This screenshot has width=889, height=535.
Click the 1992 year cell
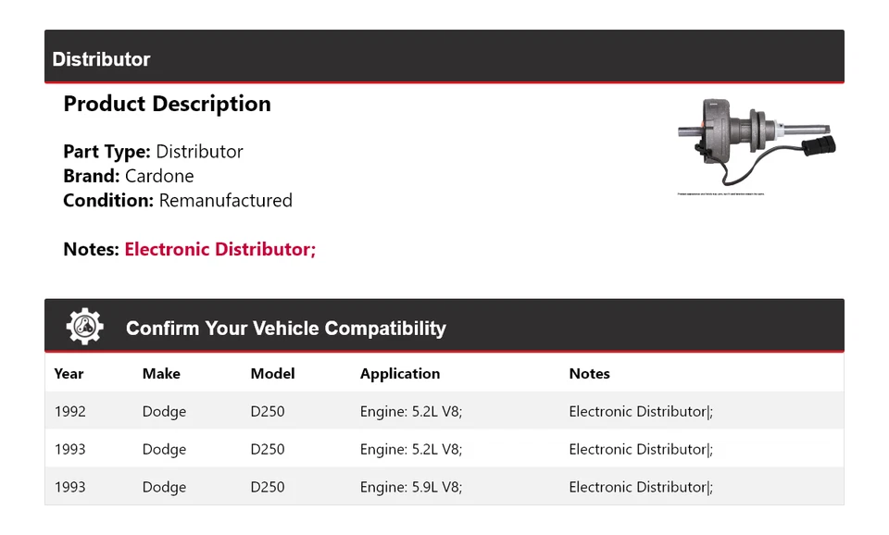coord(69,412)
